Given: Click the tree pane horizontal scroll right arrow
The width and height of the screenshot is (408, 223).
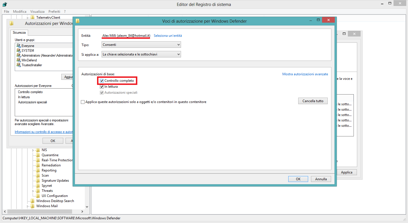Looking at the screenshot, I should 83,211.
